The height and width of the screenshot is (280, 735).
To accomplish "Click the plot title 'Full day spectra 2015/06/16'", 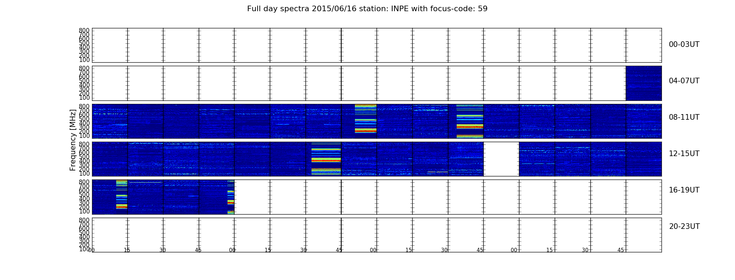I will tap(367, 9).
